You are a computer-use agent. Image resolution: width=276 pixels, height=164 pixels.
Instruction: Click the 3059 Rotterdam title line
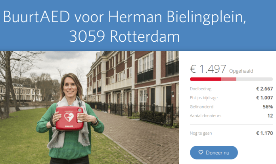[124, 36]
